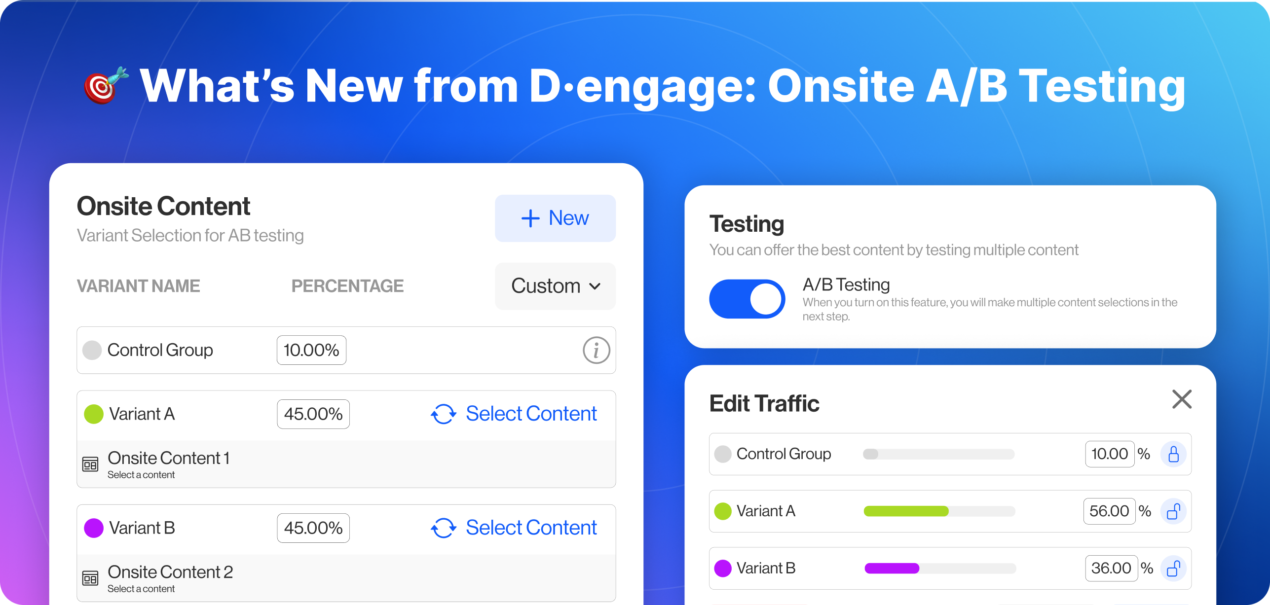
Task: Edit the Control Group 10.00 traffic field
Action: (1110, 454)
